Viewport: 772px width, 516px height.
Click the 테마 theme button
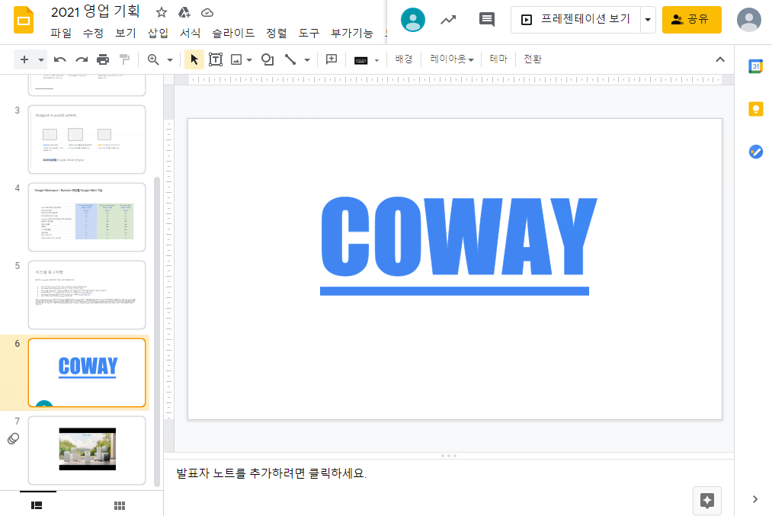point(498,59)
